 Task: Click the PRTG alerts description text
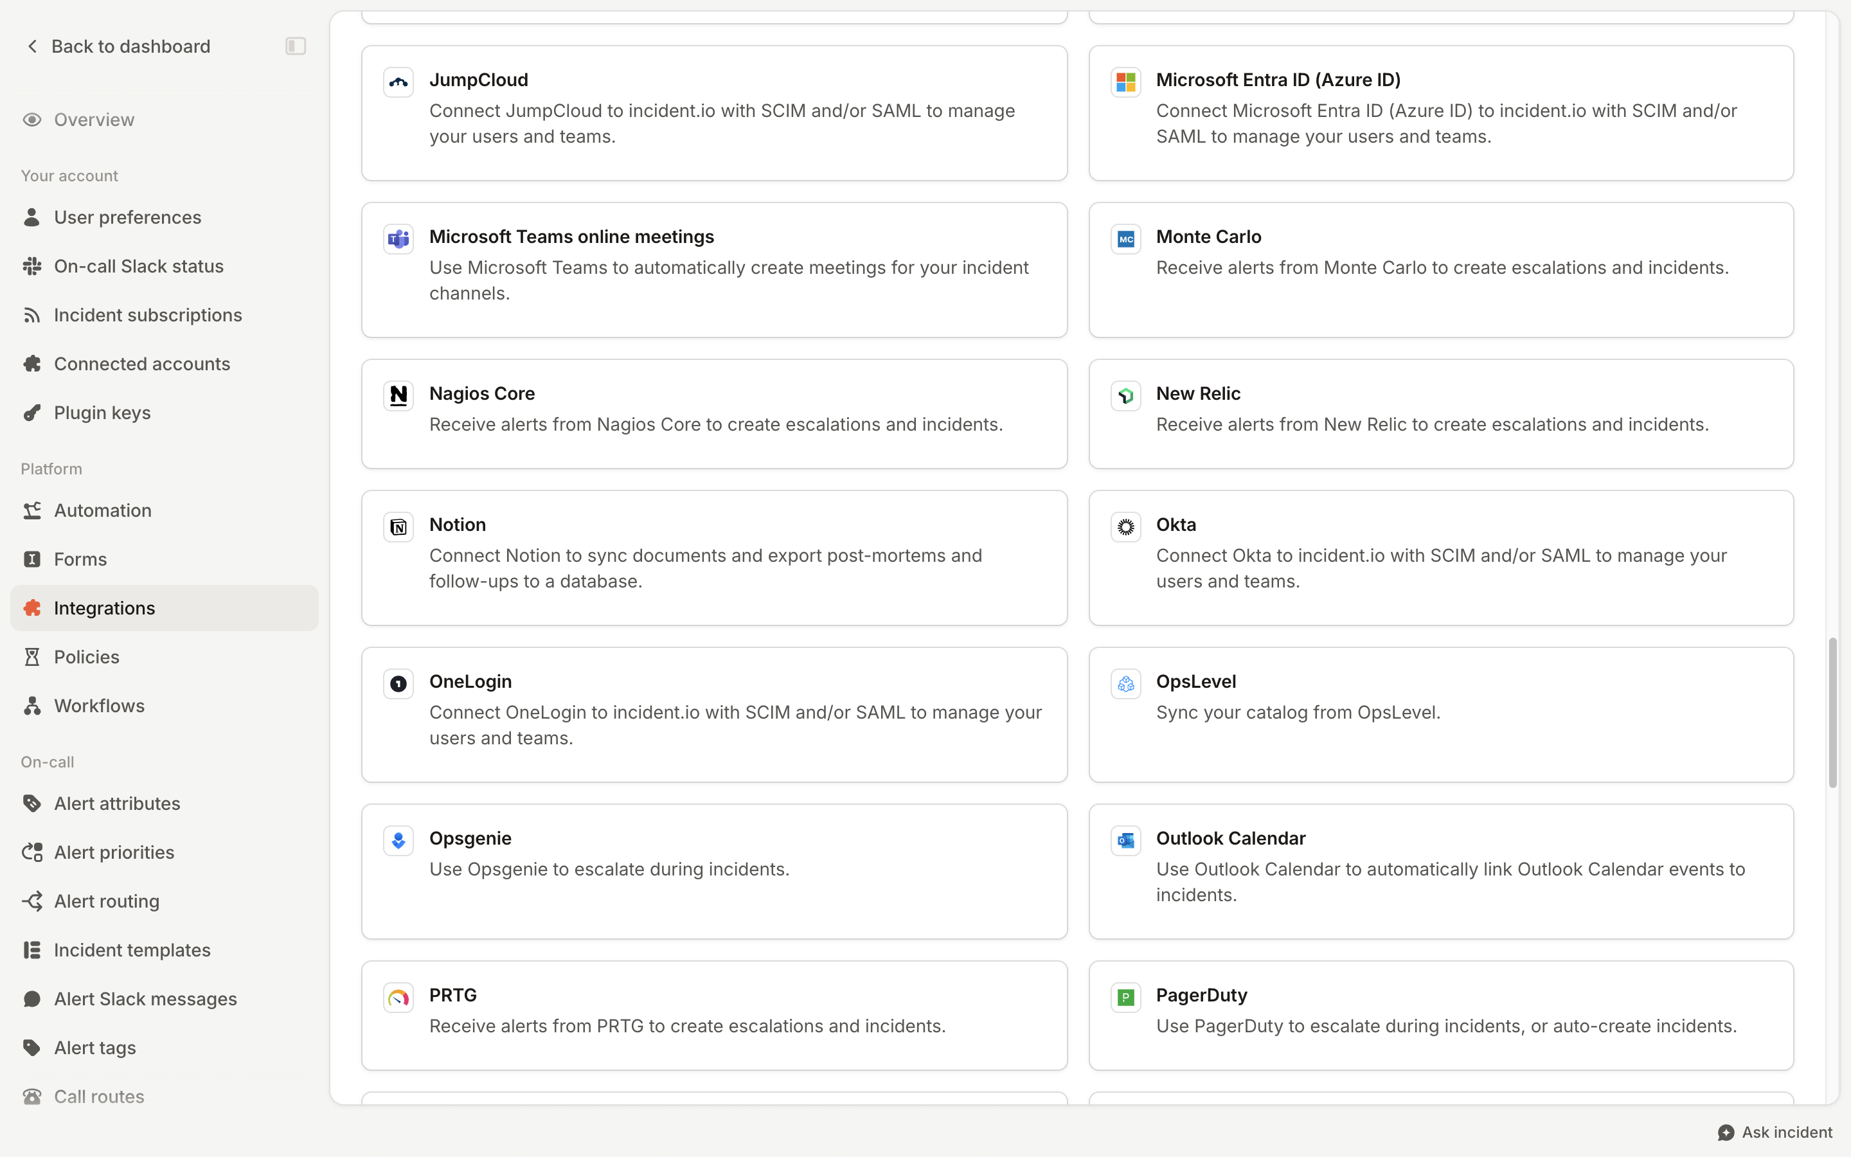tap(687, 1026)
